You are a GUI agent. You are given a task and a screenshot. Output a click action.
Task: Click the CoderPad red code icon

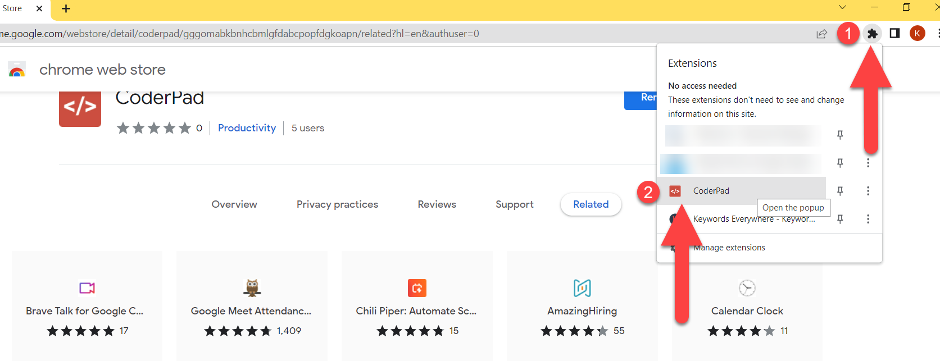click(80, 107)
